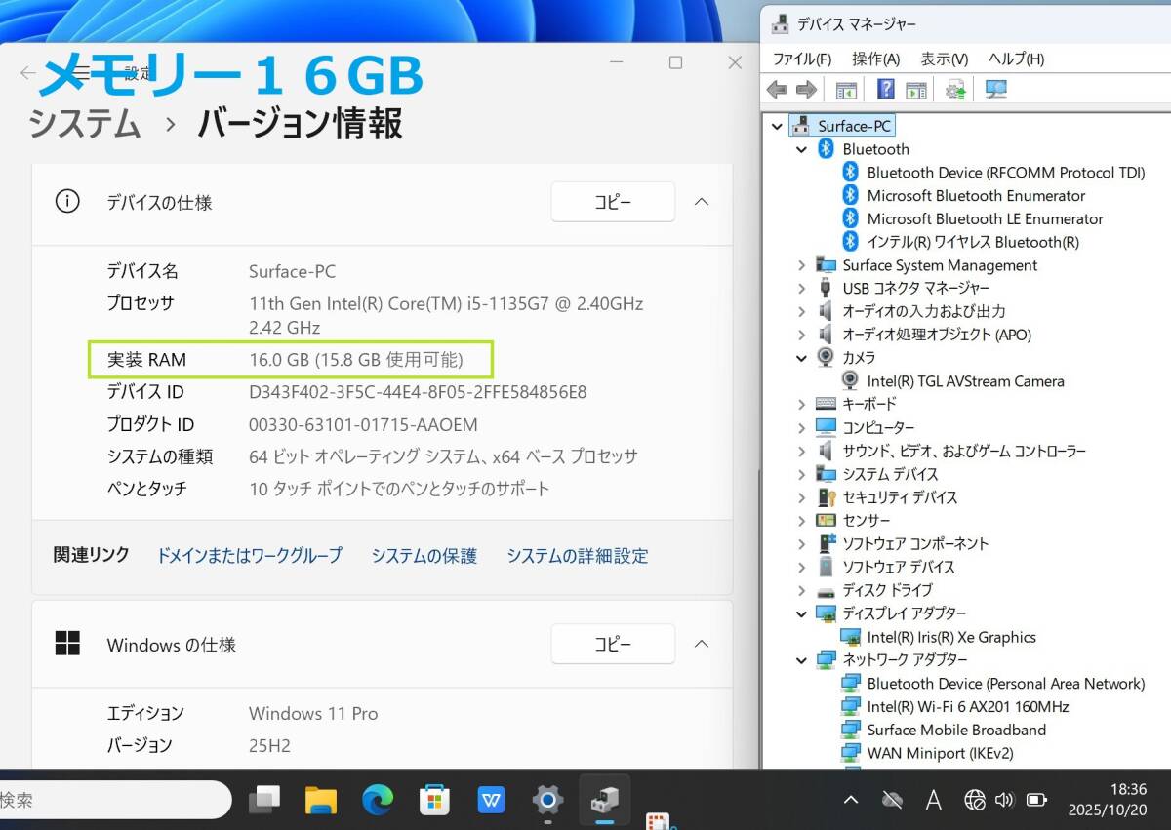Click the Update driver toolbar icon
This screenshot has width=1171, height=830.
[x=955, y=91]
